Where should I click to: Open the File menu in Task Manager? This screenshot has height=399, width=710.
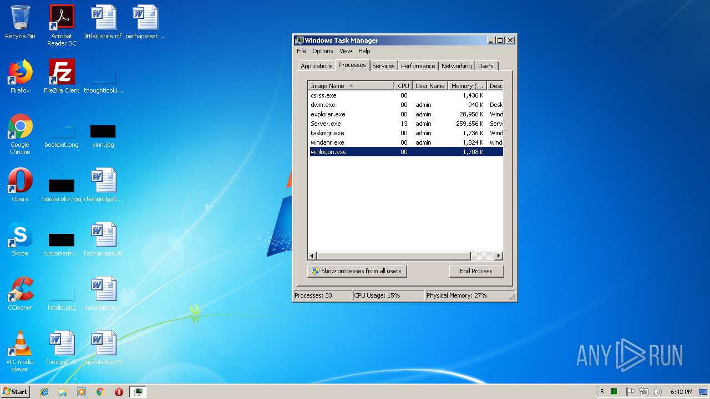coord(301,51)
